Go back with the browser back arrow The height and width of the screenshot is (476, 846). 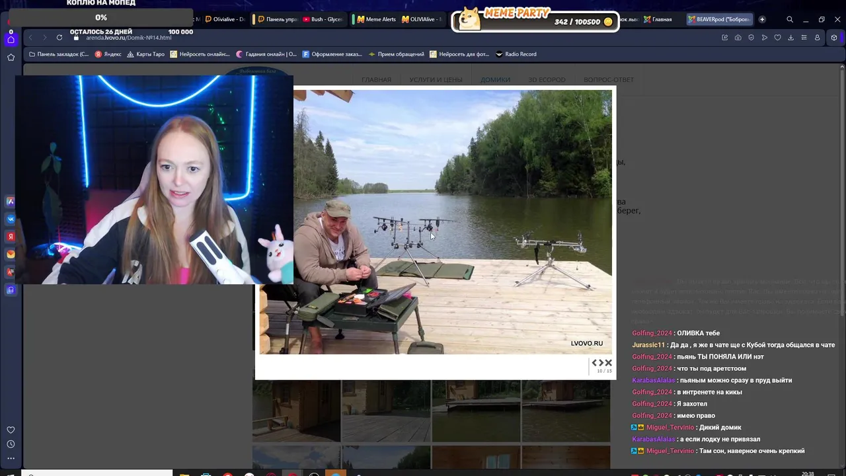(x=30, y=38)
